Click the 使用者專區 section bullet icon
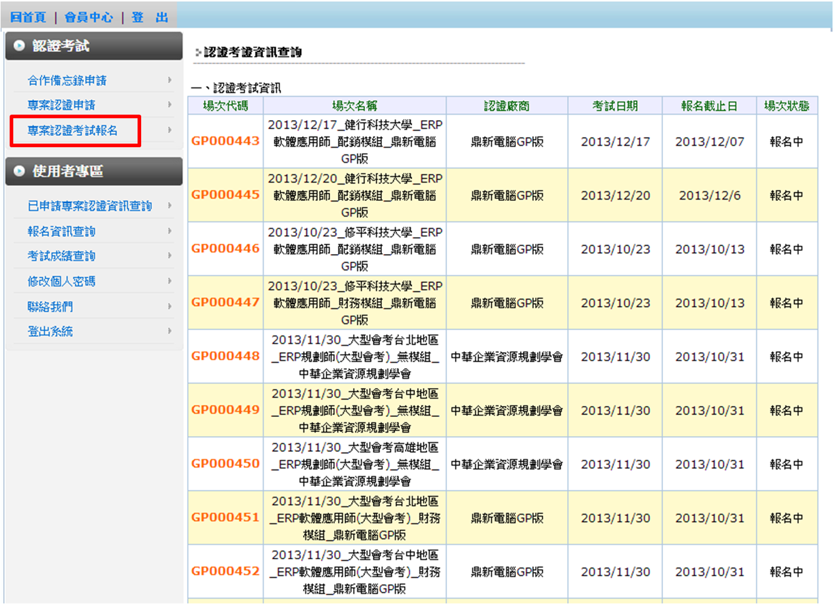Image resolution: width=835 pixels, height=604 pixels. 19,171
